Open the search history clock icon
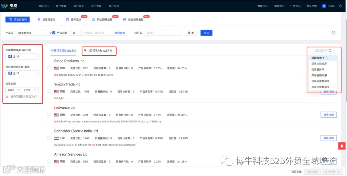This screenshot has height=176, width=347. 333,33
